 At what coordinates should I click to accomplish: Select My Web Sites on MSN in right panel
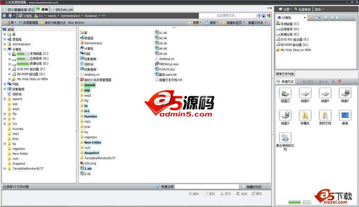click(x=293, y=50)
